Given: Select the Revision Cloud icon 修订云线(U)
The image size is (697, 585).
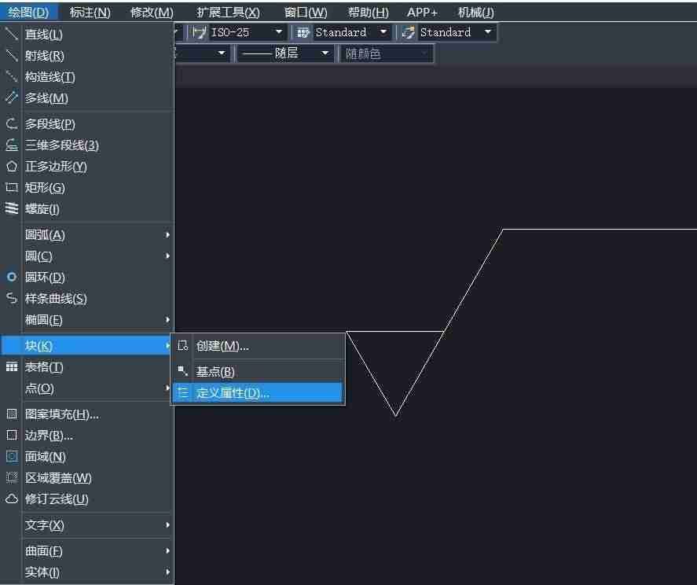Looking at the screenshot, I should click(12, 499).
